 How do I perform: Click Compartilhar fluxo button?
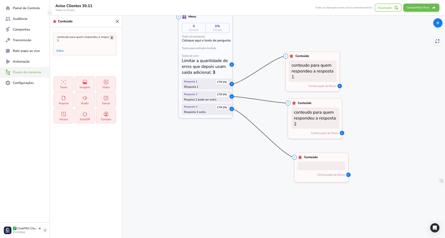click(421, 8)
